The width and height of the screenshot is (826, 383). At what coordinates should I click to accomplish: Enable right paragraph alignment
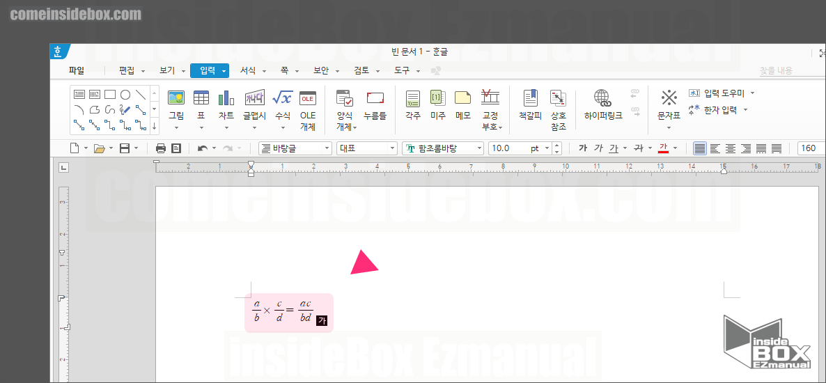746,148
